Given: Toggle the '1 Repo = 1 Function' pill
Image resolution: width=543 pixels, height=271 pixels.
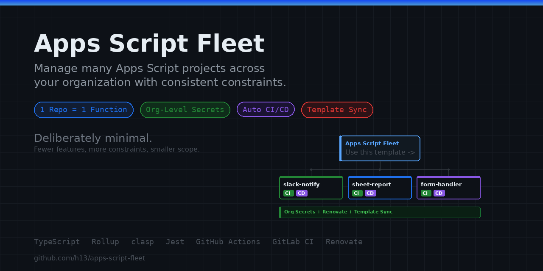Looking at the screenshot, I should [x=84, y=110].
